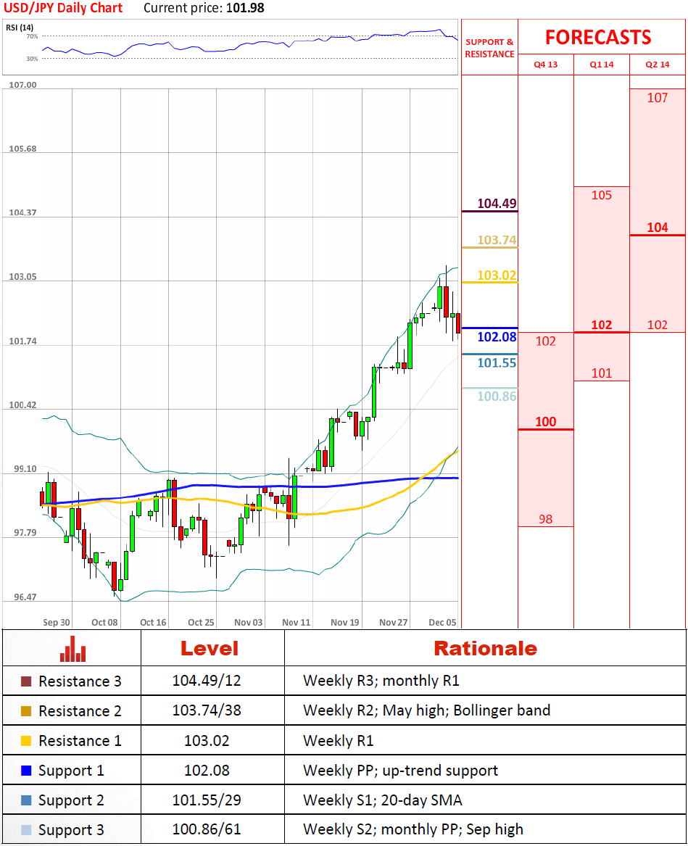
Task: Click the 102.08 support level label
Action: point(497,337)
